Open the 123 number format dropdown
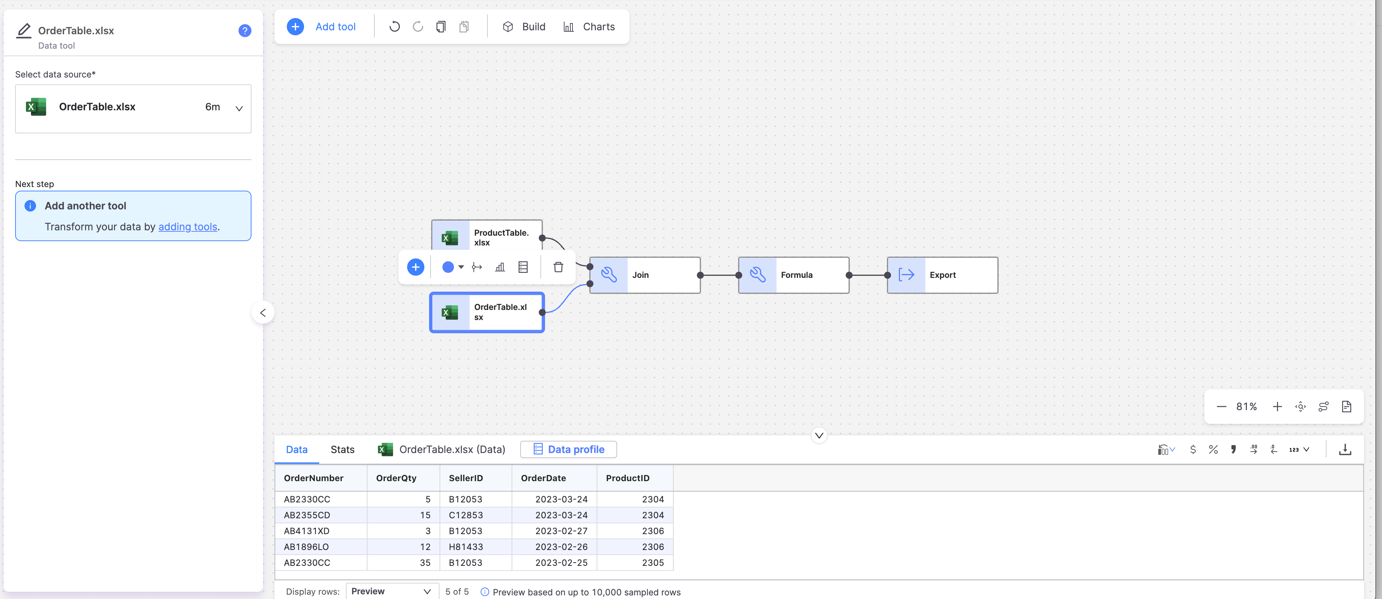 (1299, 449)
